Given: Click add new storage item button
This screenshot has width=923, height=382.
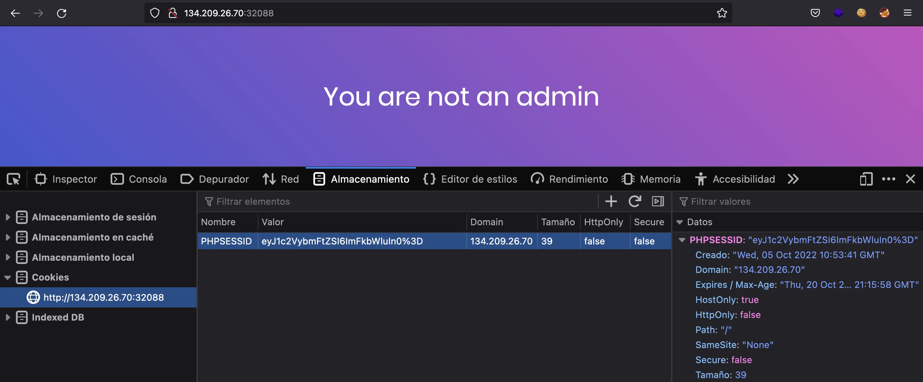Looking at the screenshot, I should 611,201.
